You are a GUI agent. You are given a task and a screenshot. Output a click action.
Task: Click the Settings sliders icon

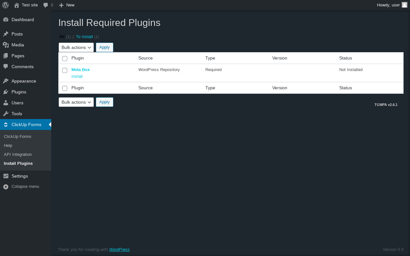tap(6, 176)
